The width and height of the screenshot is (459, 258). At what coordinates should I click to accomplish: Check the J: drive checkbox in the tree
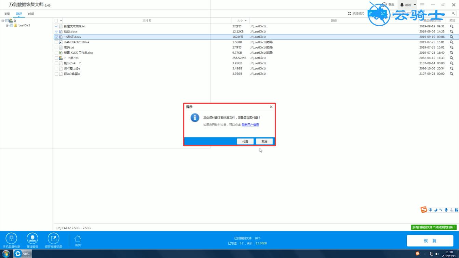pyautogui.click(x=7, y=21)
